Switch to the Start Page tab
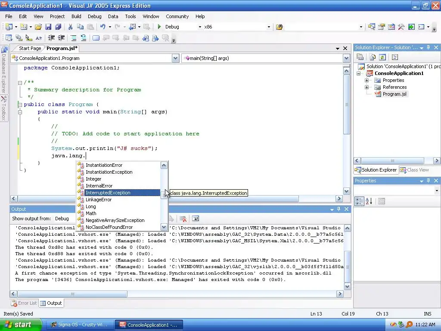This screenshot has height=331, width=441. tap(29, 48)
